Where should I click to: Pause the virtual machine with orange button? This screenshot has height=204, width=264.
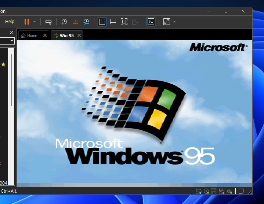click(x=27, y=22)
